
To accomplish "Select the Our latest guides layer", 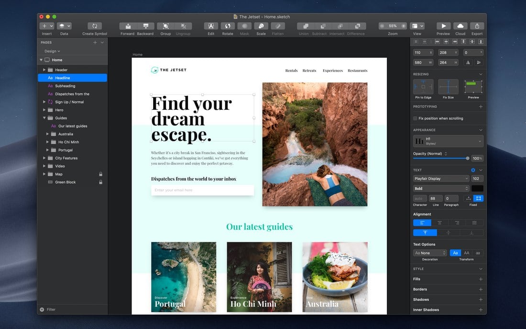I will point(73,126).
